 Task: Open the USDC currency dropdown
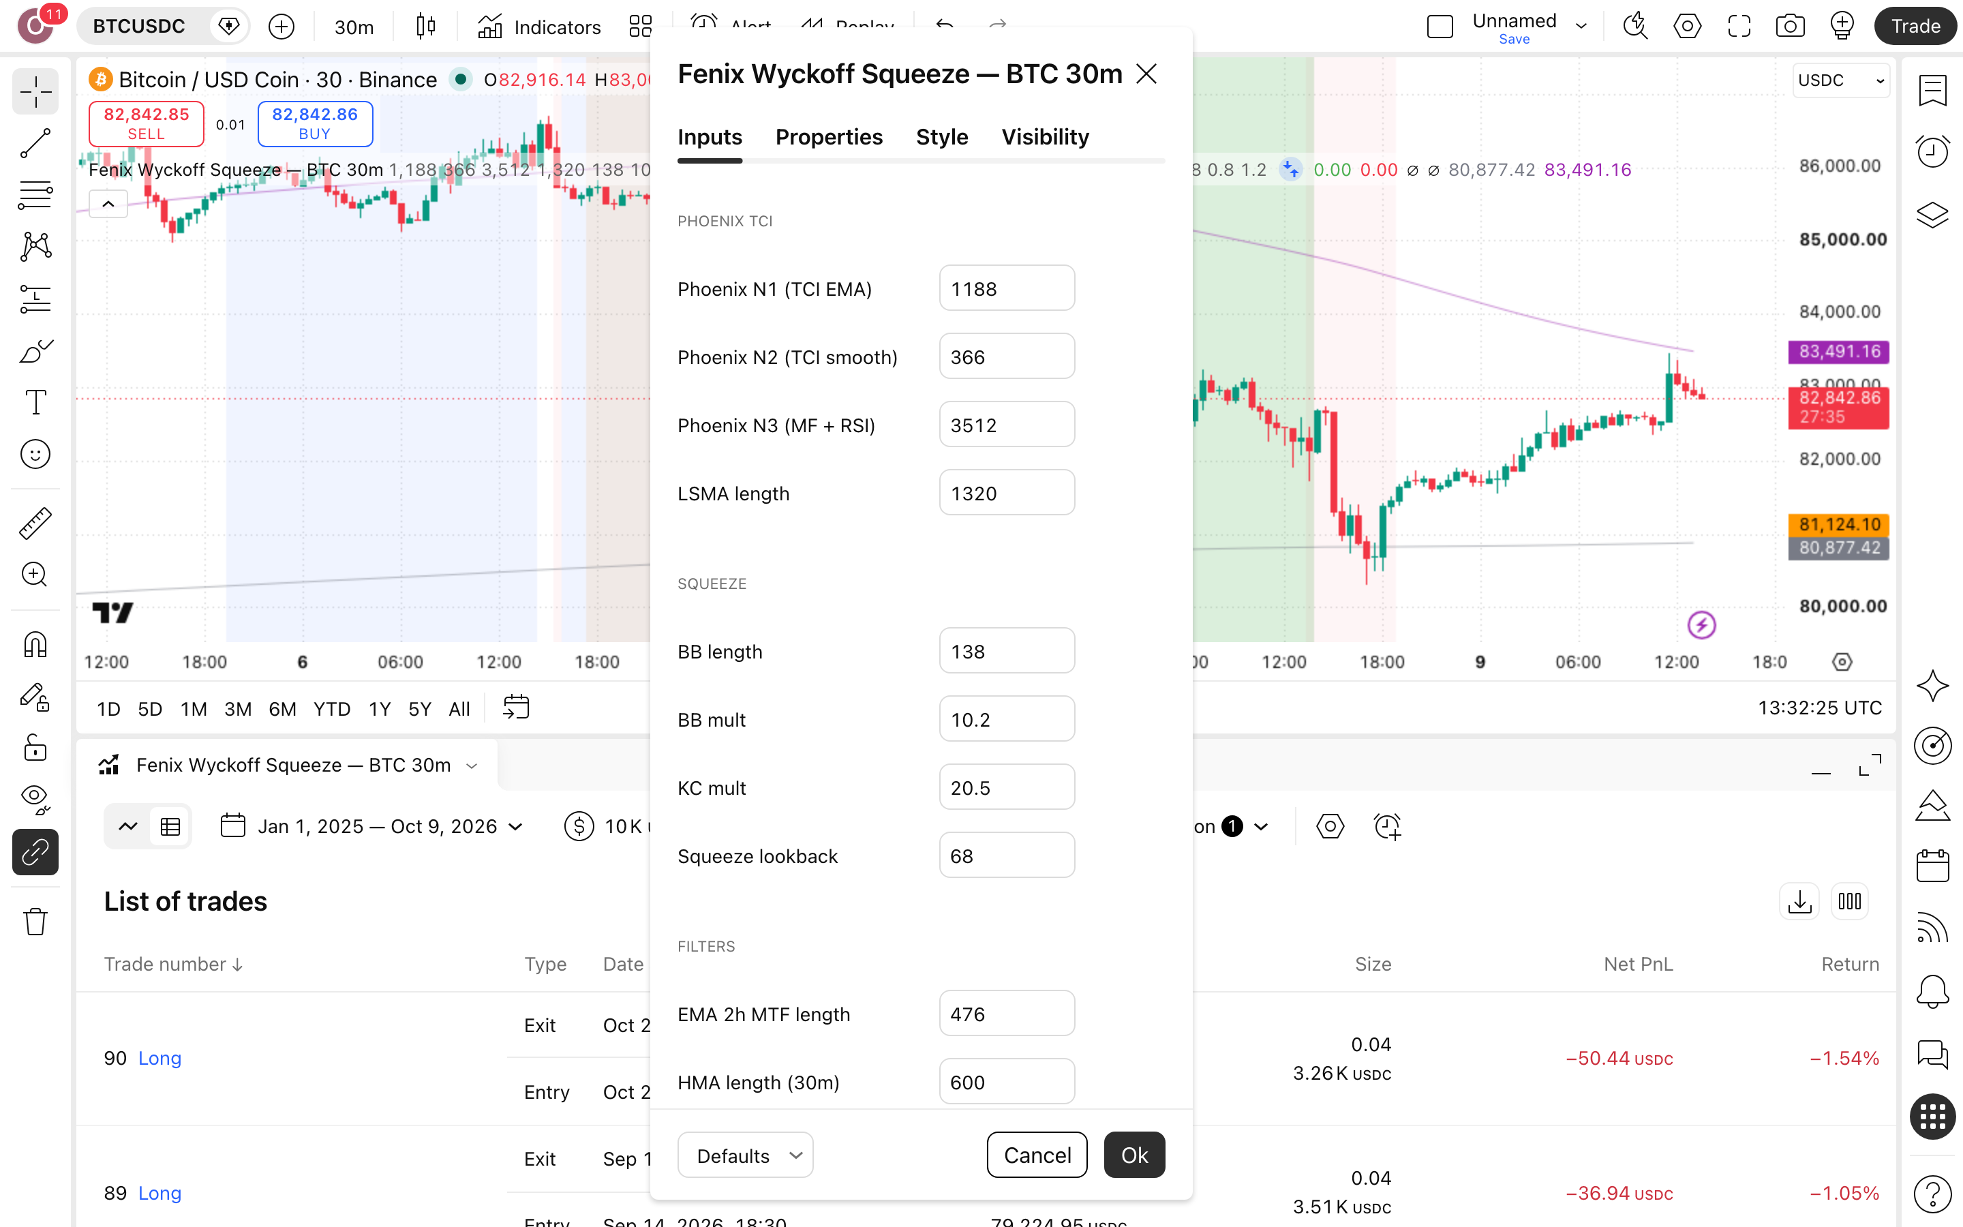click(1840, 80)
